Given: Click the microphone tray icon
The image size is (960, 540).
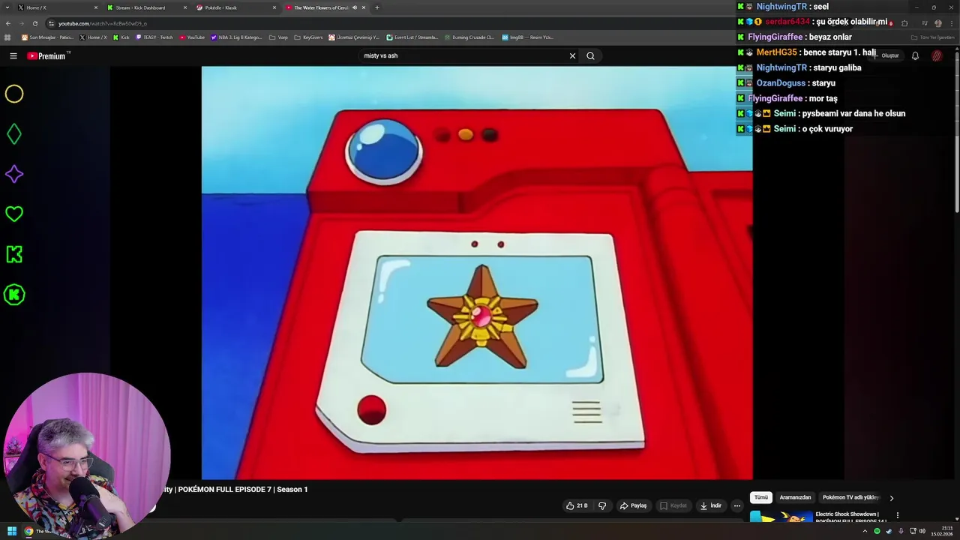Looking at the screenshot, I should [901, 531].
